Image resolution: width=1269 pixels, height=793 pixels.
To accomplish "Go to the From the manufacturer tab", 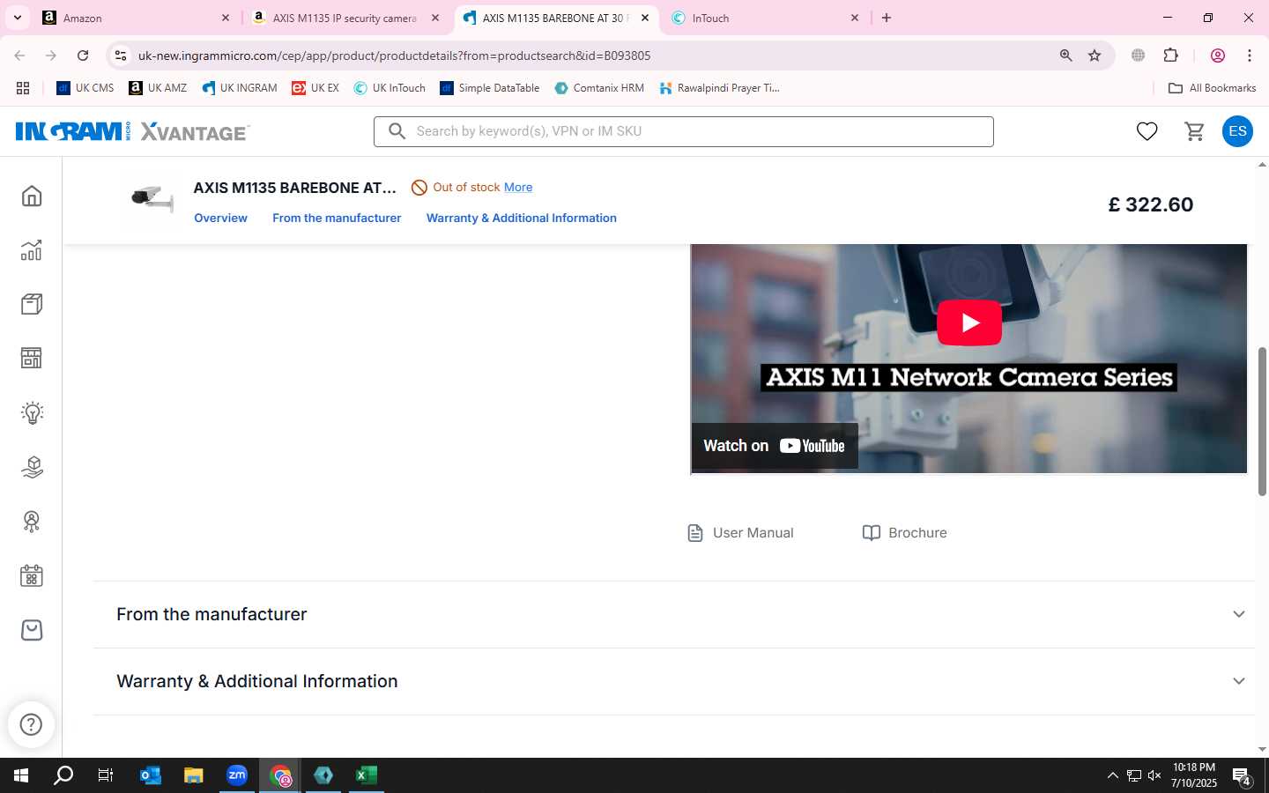I will 337,218.
